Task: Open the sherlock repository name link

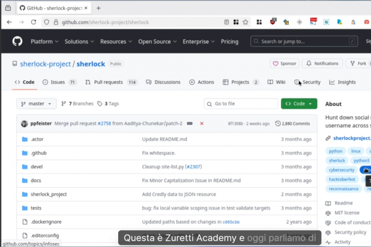Action: [91, 64]
